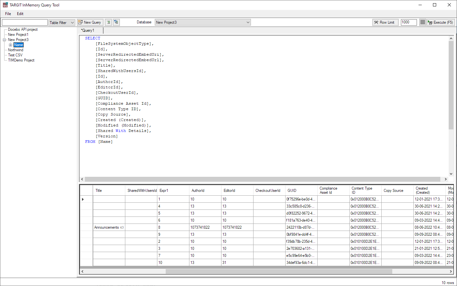Click the 10 rows status bar text

448,283
